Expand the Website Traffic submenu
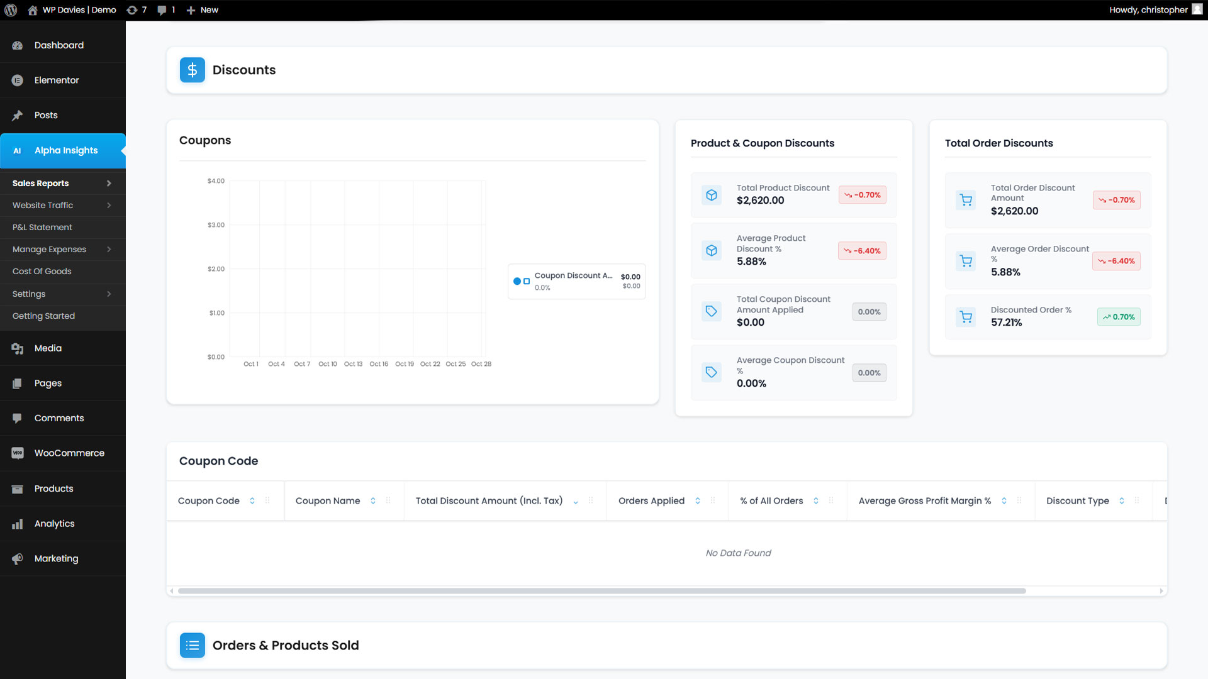The width and height of the screenshot is (1208, 679). pyautogui.click(x=109, y=206)
